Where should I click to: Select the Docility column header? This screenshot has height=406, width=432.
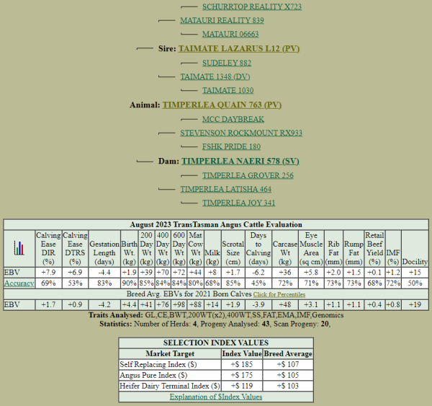tap(415, 248)
